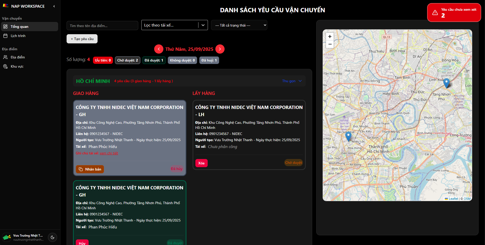Click the Linh Xuân map marker
This screenshot has width=485, height=245.
coord(446,83)
